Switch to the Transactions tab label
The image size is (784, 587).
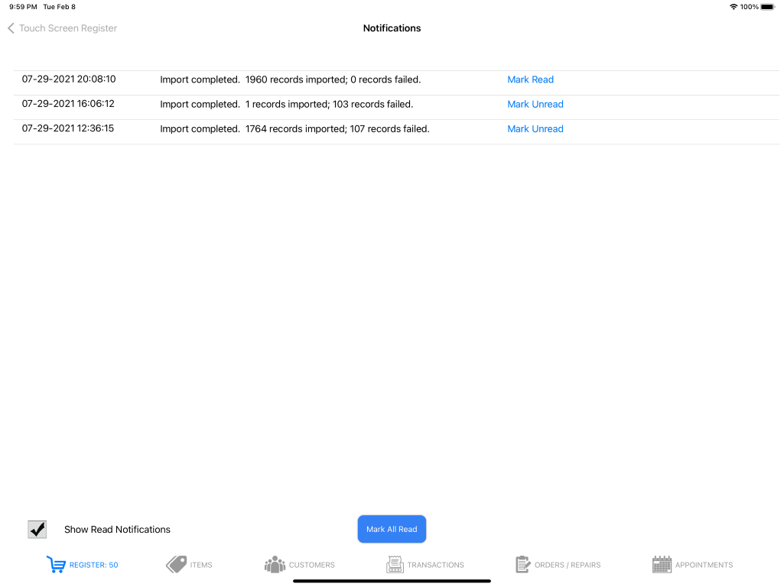point(435,565)
